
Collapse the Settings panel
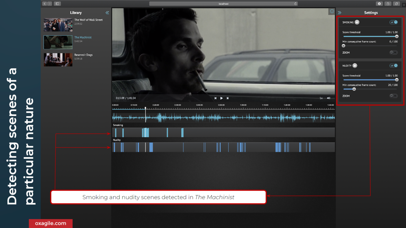click(x=340, y=13)
